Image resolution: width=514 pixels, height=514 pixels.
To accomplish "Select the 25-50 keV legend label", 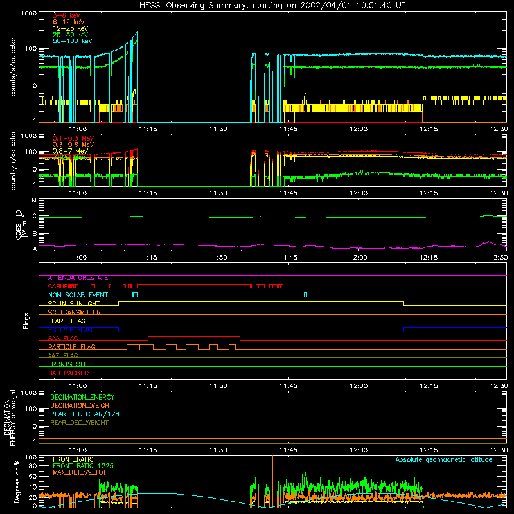I will (x=71, y=35).
